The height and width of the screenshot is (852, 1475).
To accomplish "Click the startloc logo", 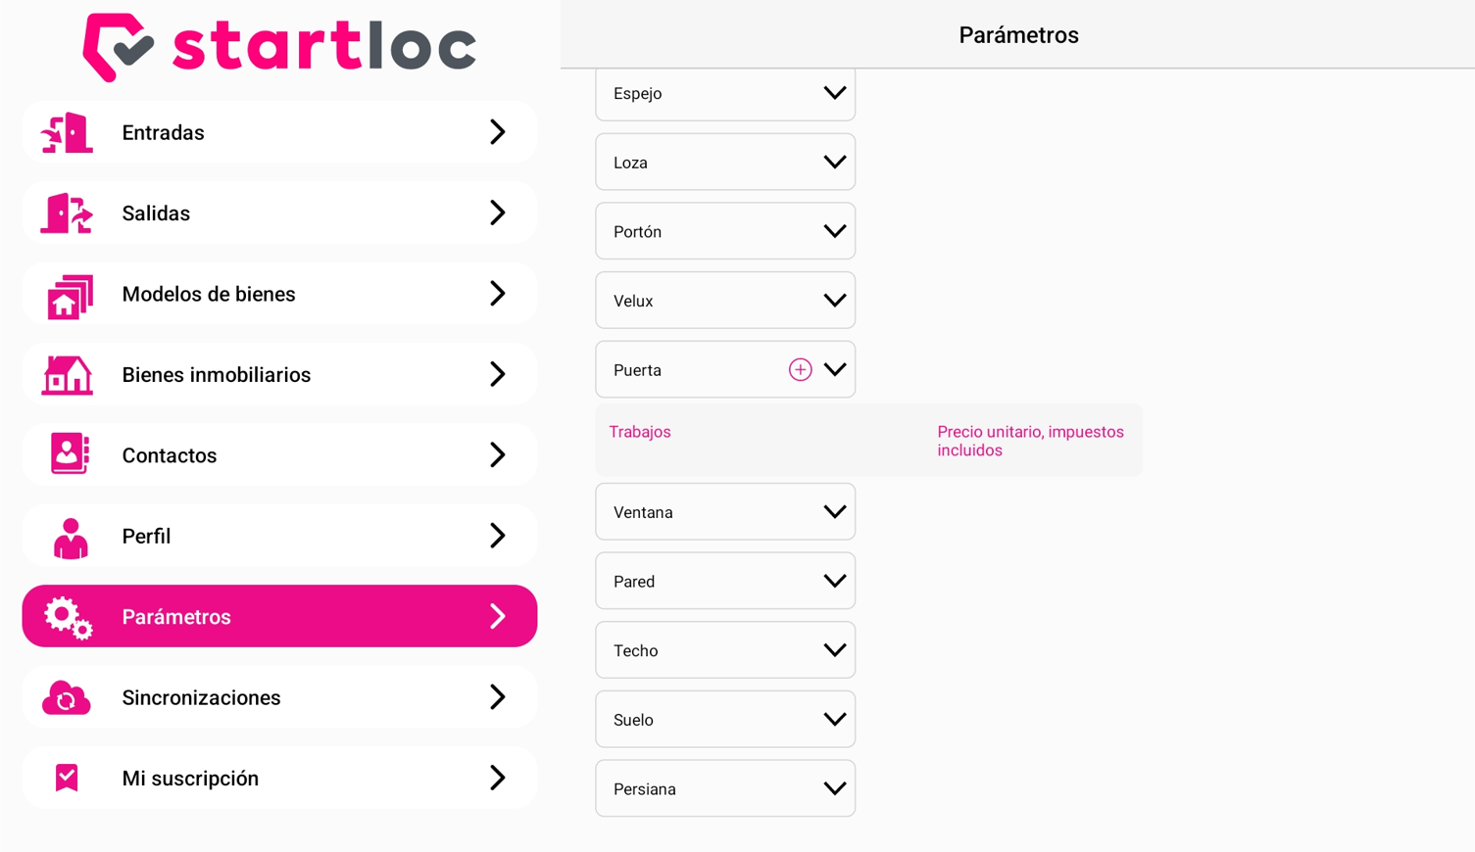I will [279, 47].
